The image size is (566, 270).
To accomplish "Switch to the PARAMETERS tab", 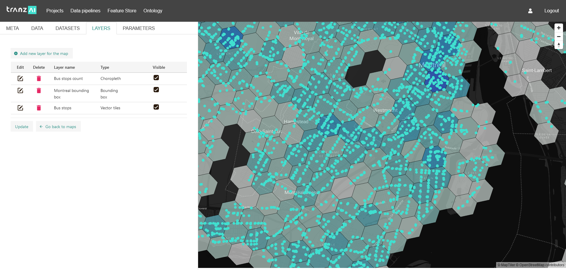I will (139, 28).
